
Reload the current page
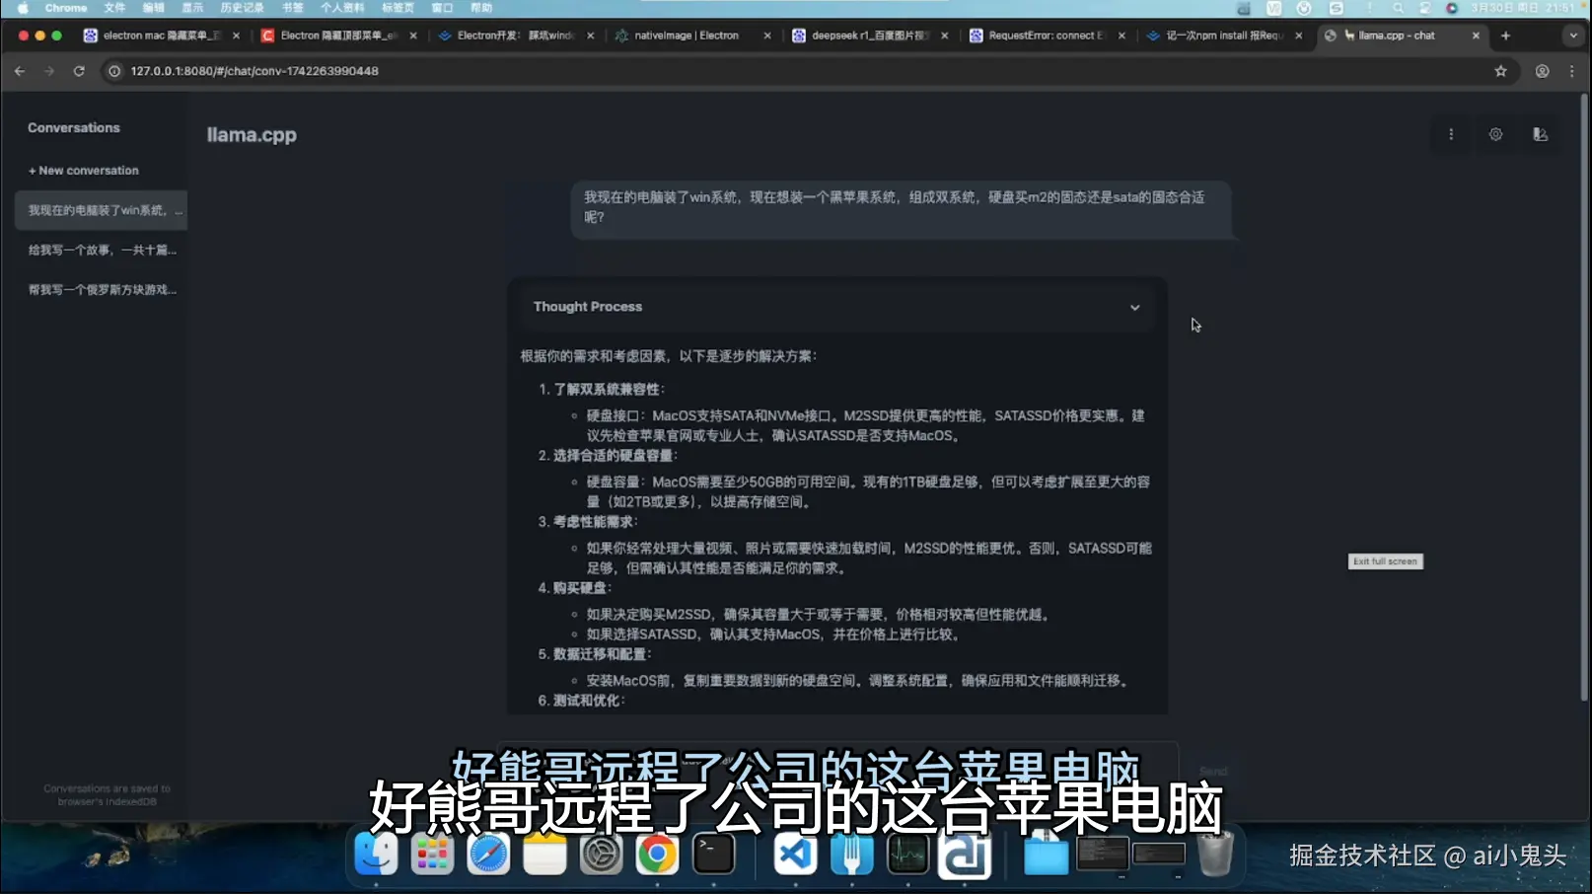(79, 71)
